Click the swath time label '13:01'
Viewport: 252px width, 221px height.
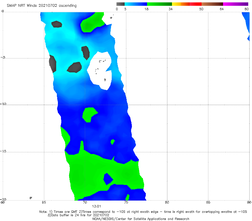point(96,206)
